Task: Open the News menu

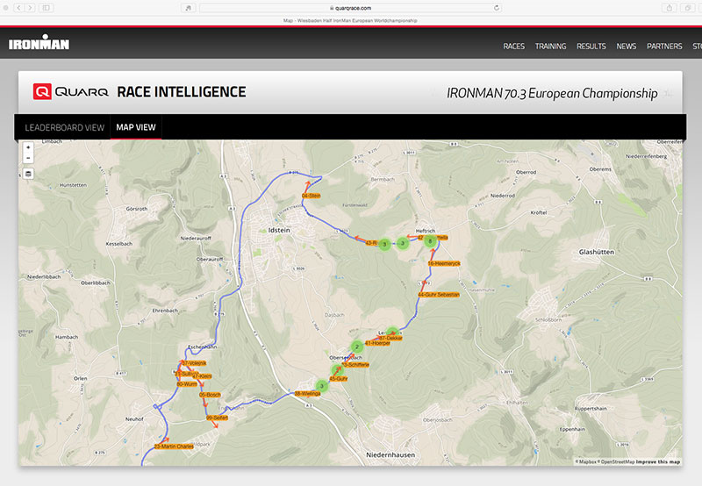Action: (x=626, y=46)
